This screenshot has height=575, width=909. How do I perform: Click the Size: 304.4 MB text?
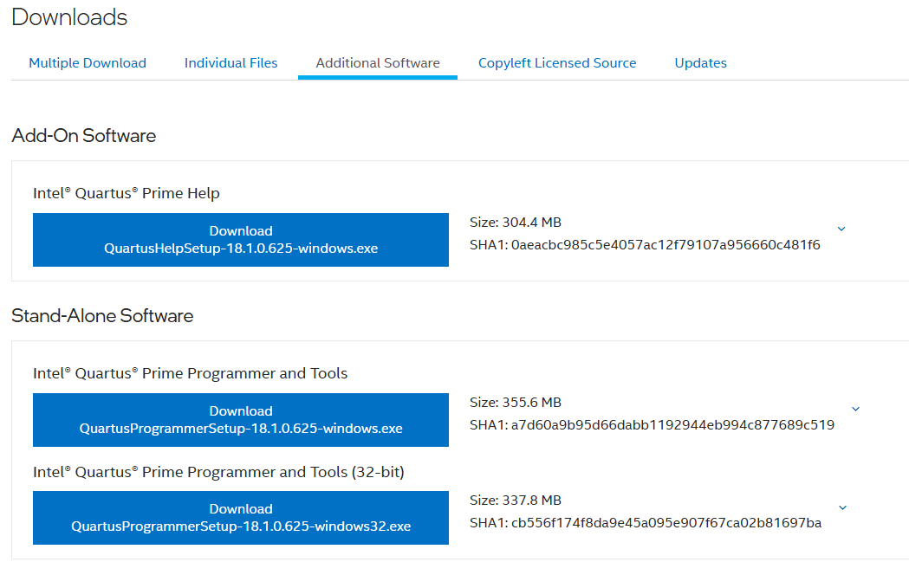coord(516,223)
